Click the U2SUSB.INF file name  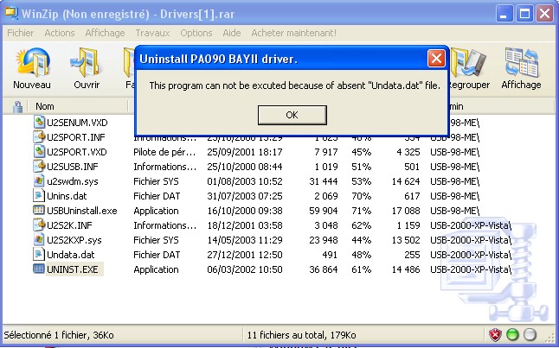[73, 167]
